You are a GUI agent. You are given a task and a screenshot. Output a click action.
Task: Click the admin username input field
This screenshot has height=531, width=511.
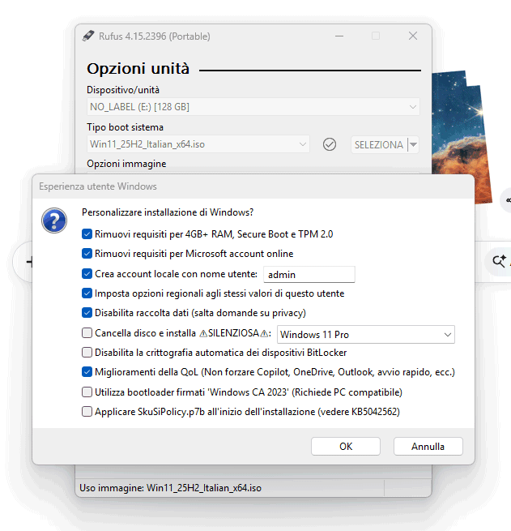click(x=309, y=275)
